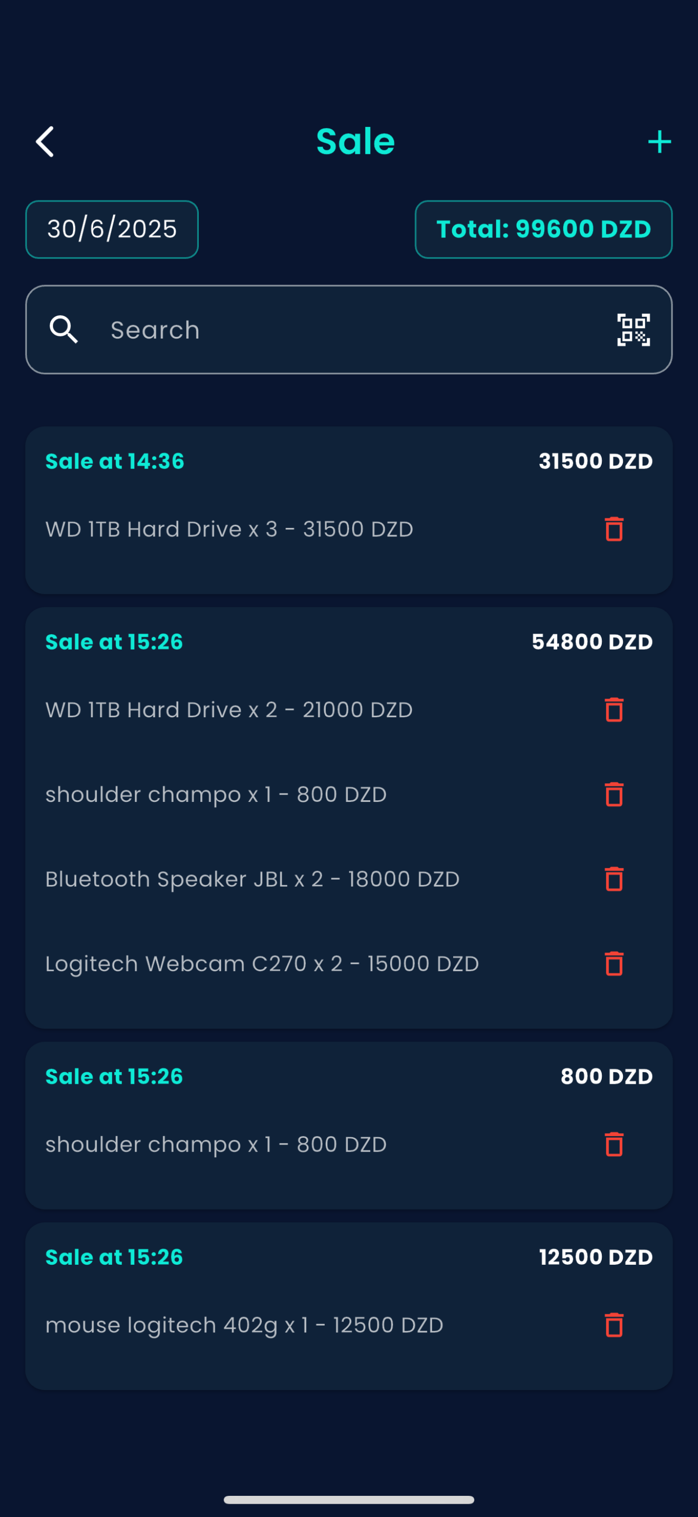Viewport: 698px width, 1517px height.
Task: Add a new sale with plus icon
Action: 659,141
